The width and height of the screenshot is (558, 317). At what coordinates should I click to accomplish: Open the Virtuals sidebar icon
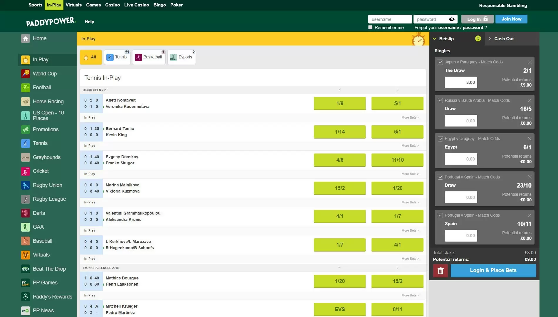tap(26, 255)
